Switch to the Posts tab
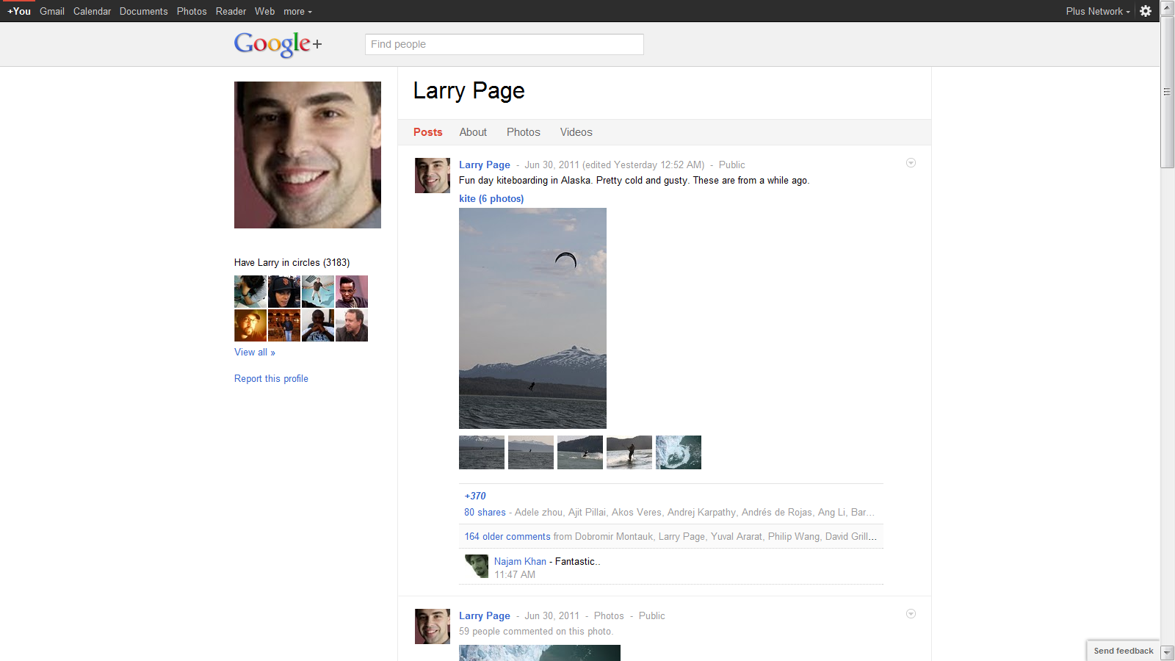This screenshot has width=1175, height=661. 428,132
